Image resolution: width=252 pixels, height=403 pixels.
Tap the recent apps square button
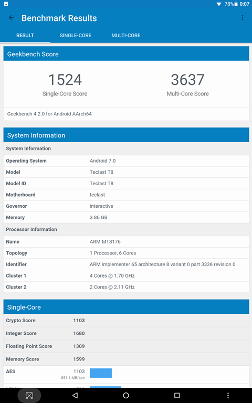point(177,395)
